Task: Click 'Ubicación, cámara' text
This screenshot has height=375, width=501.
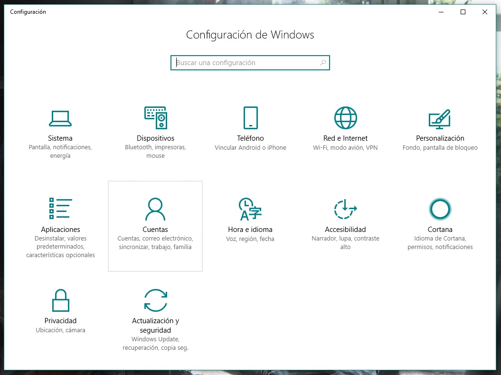Action: tap(60, 330)
